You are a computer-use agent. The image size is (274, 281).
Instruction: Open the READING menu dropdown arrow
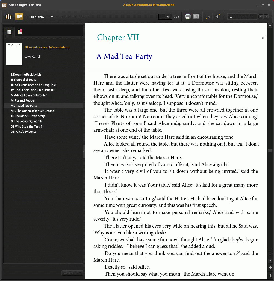[52, 17]
